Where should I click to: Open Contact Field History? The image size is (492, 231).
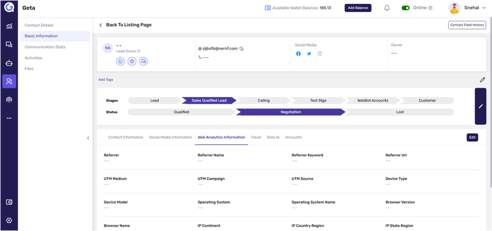point(467,25)
